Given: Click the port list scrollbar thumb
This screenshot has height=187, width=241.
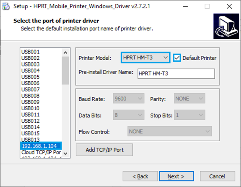Looking at the screenshot, I should [x=65, y=70].
